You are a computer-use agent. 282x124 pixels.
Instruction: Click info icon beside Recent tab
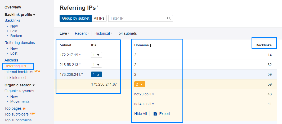pyautogui.click(x=88, y=33)
